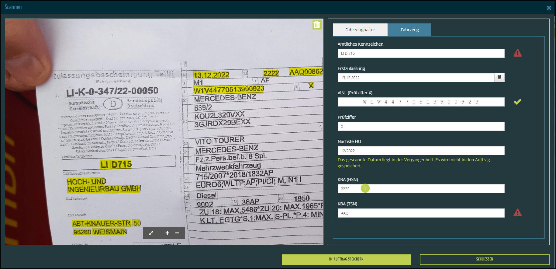Save scan with Im Auftrag speichern
556x269 pixels.
346,259
